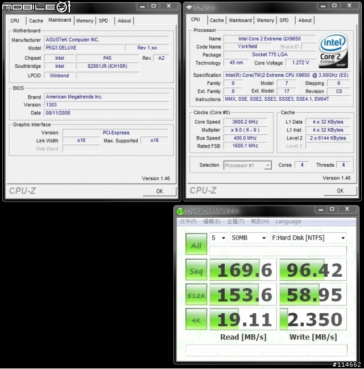Screen dimensions: 364x369
Task: Open About tab in left CPU-Z window
Action: pyautogui.click(x=124, y=20)
